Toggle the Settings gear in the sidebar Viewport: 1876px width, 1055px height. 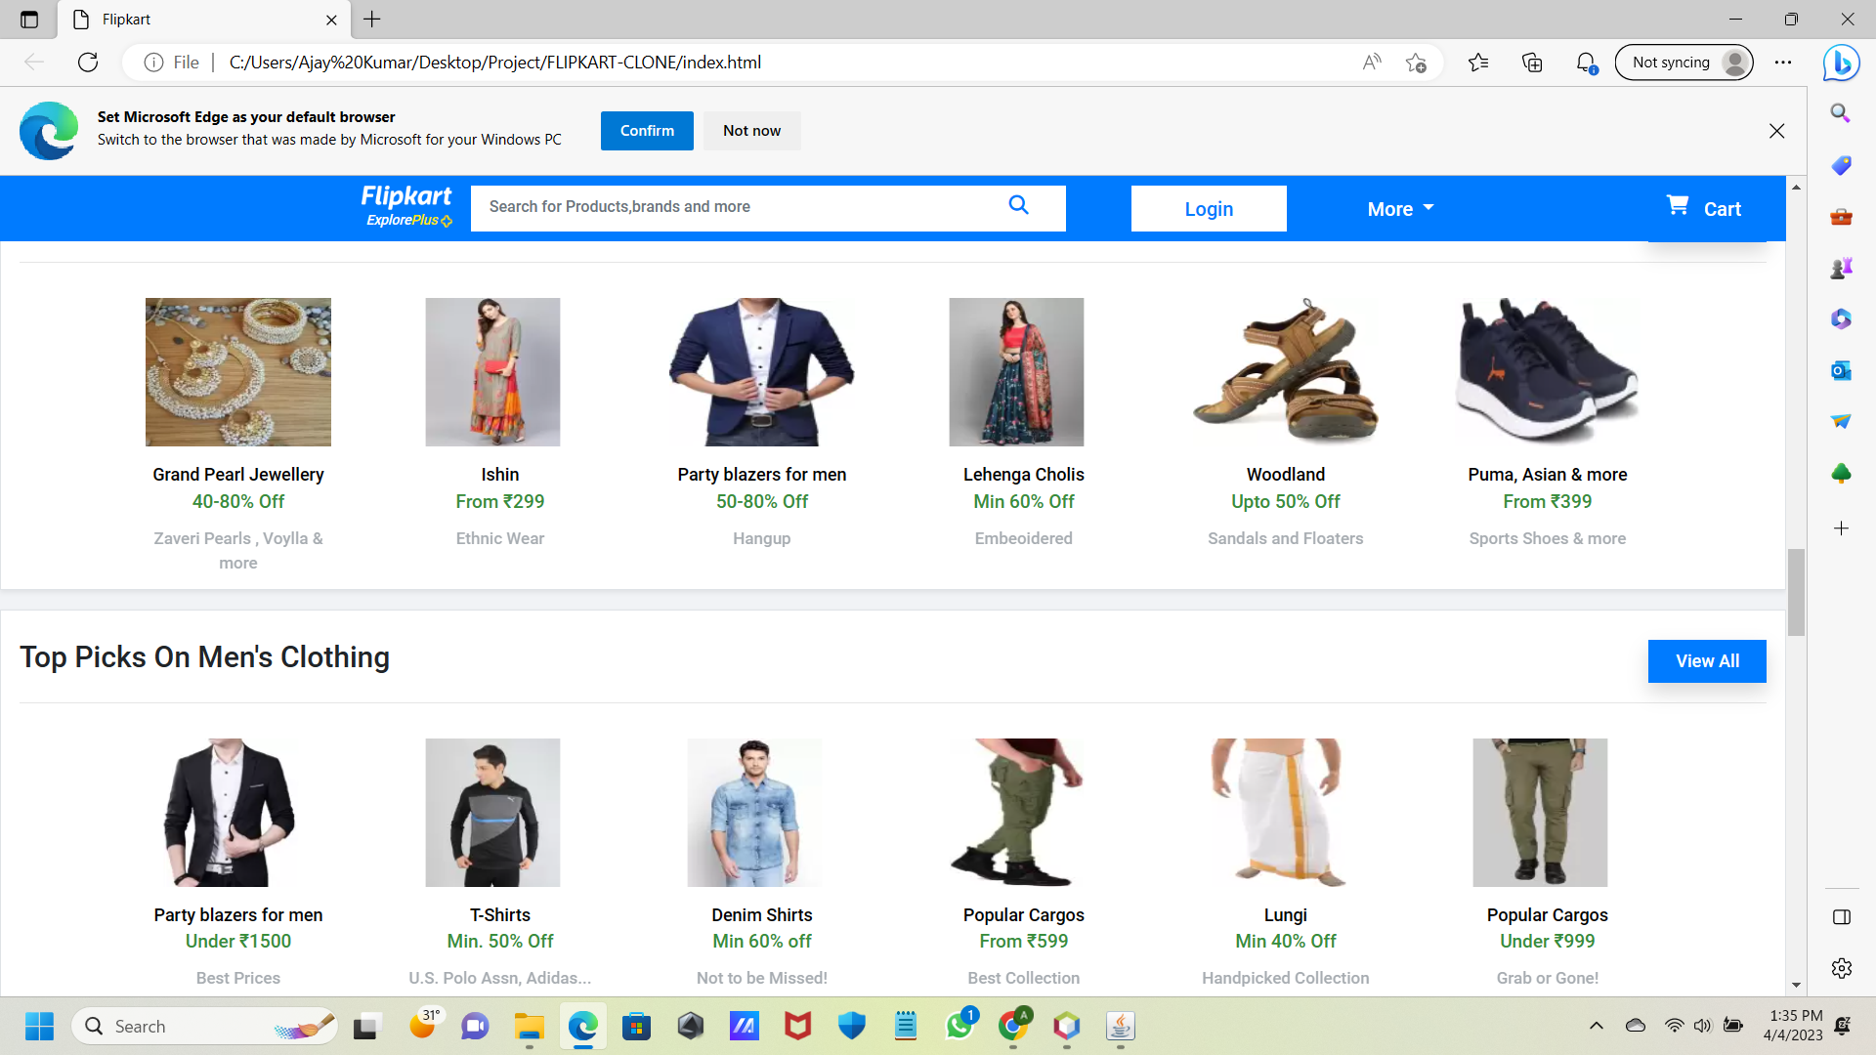[1841, 968]
